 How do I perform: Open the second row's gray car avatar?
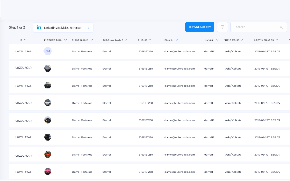[x=47, y=68]
